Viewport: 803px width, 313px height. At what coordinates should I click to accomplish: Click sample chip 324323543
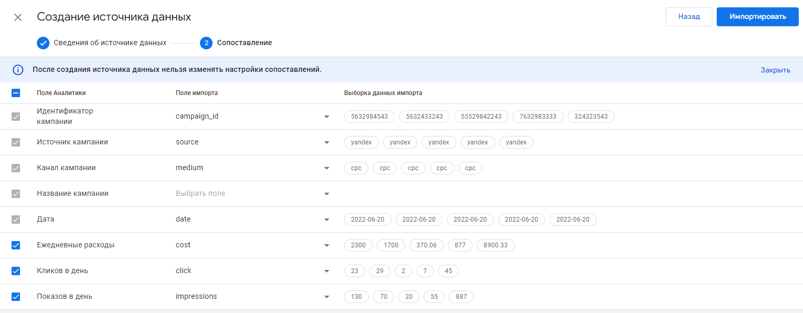point(591,117)
